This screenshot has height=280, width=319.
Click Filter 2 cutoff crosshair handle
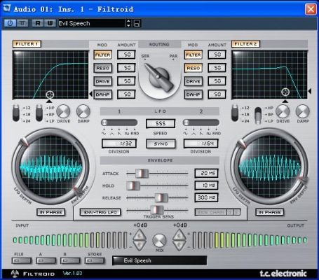pyautogui.click(x=285, y=92)
